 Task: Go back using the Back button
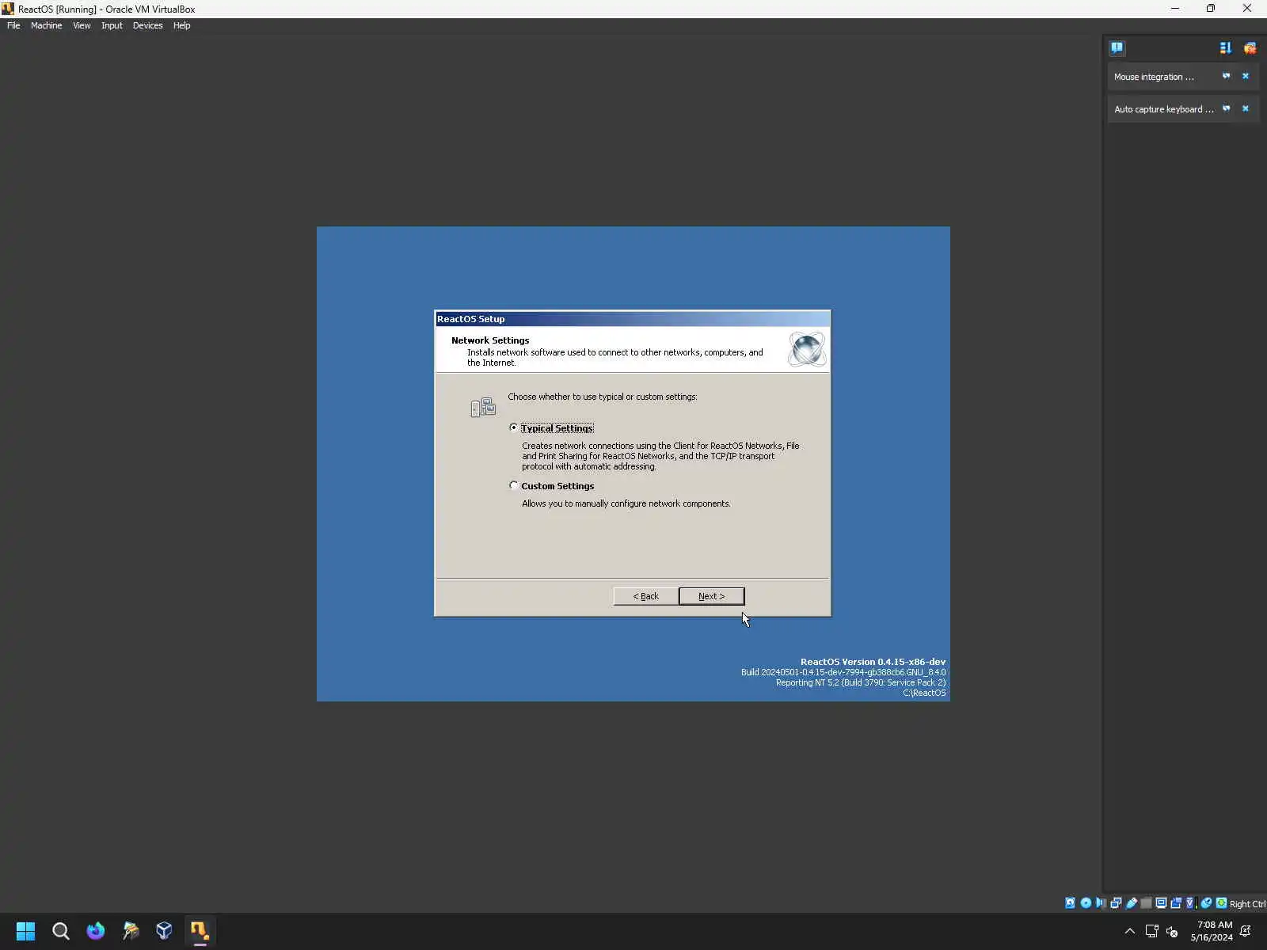coord(645,596)
